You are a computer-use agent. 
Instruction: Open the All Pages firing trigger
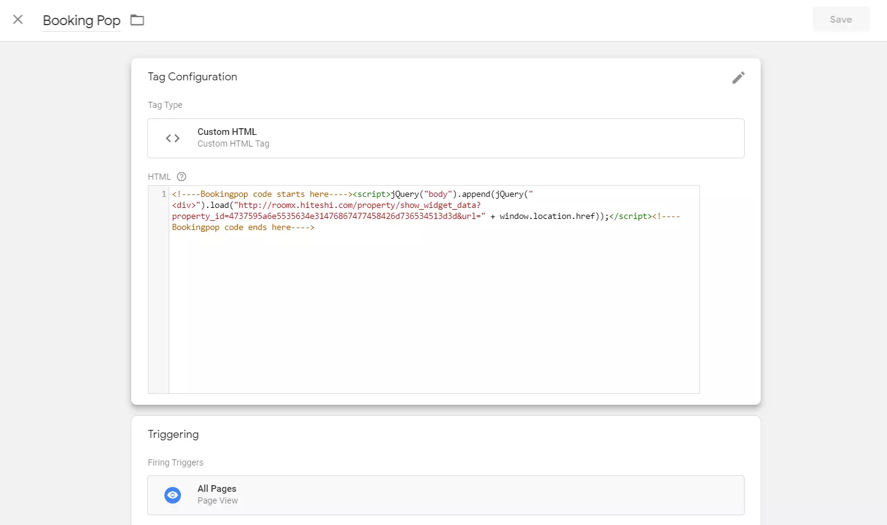[446, 495]
